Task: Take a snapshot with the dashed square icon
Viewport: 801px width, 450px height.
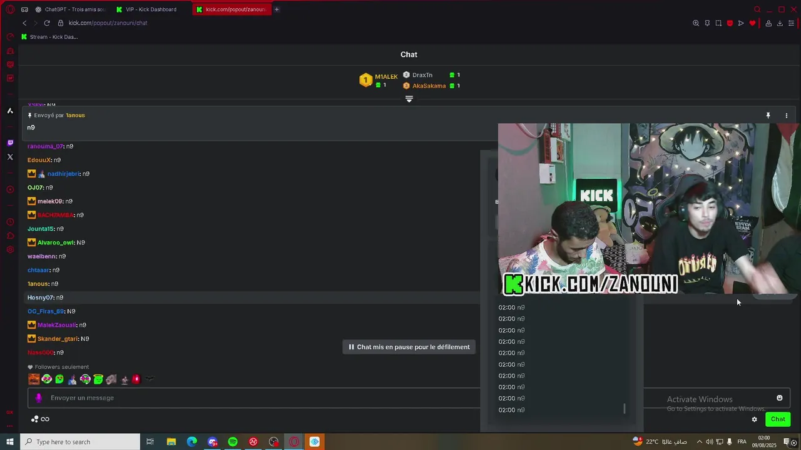Action: pyautogui.click(x=718, y=23)
